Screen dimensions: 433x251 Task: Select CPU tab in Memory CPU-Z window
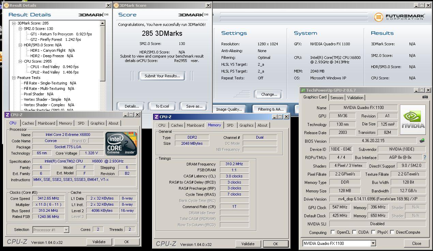162,125
